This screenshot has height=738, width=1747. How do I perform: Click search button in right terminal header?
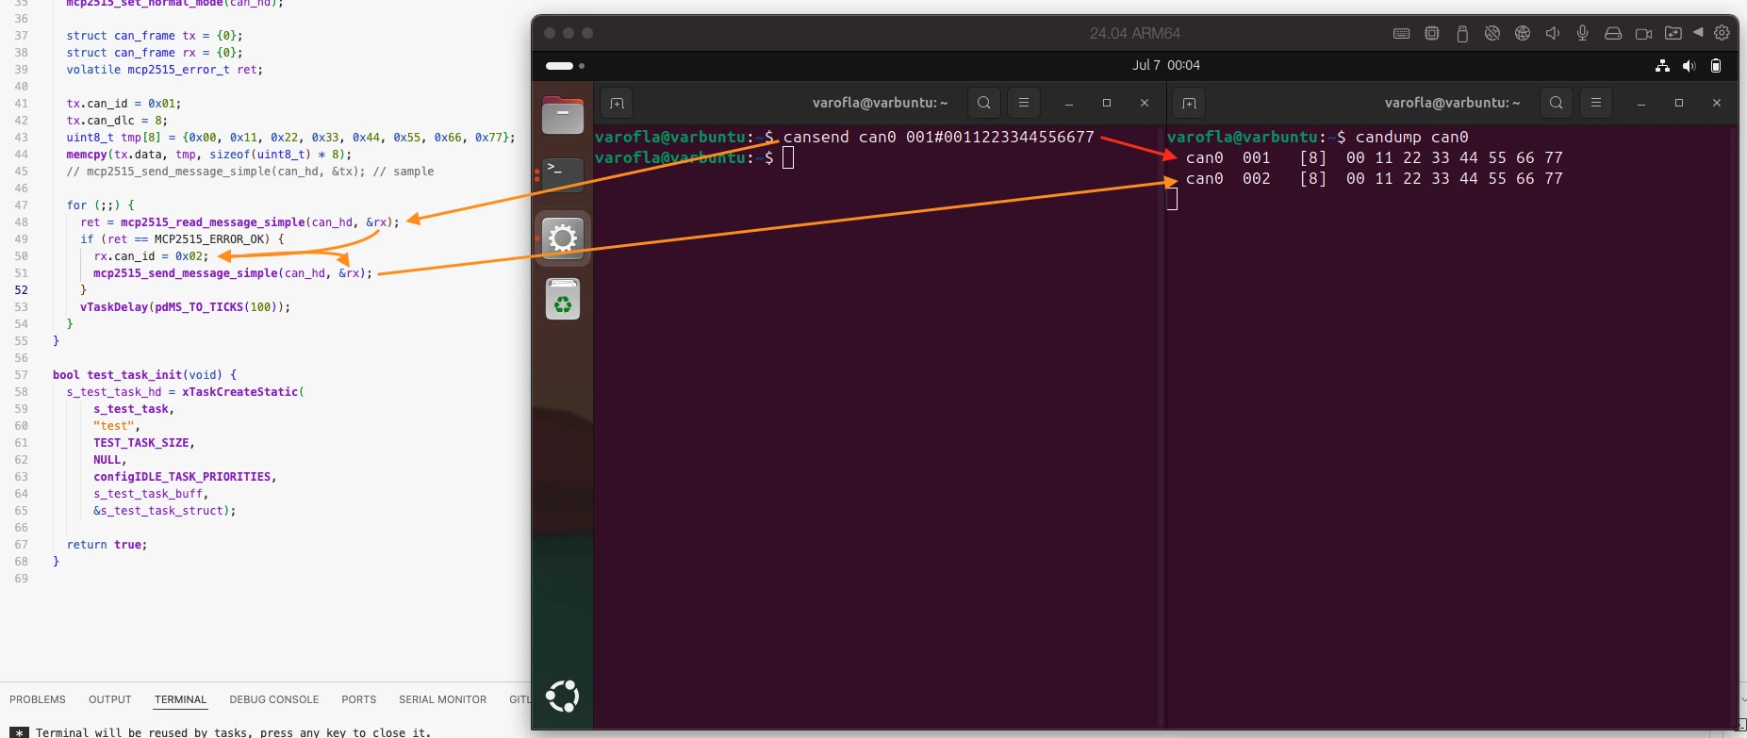(x=1557, y=103)
